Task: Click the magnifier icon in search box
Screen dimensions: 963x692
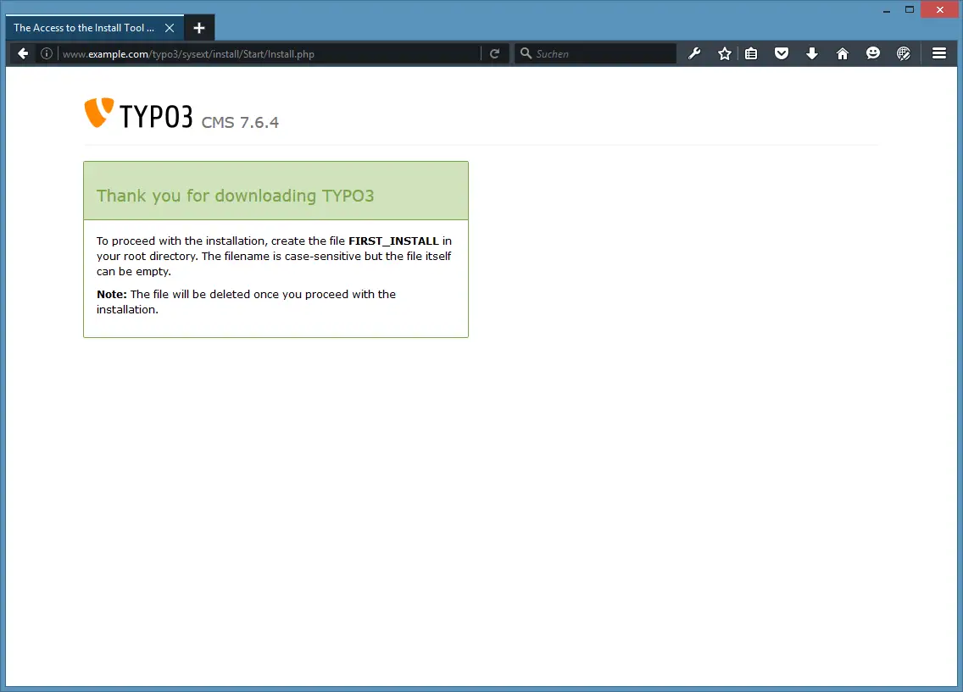Action: [x=526, y=54]
